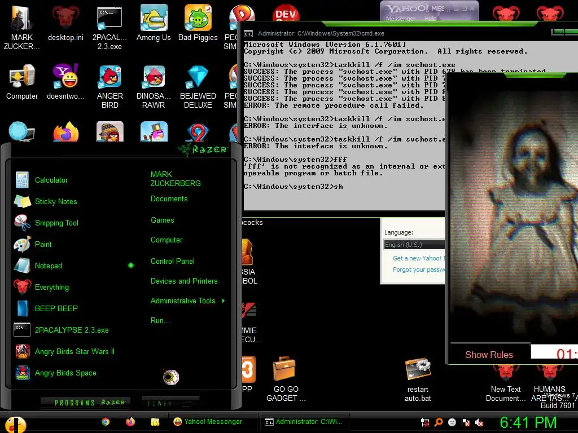
Task: Click the muted volume tray icon
Action: tap(479, 422)
